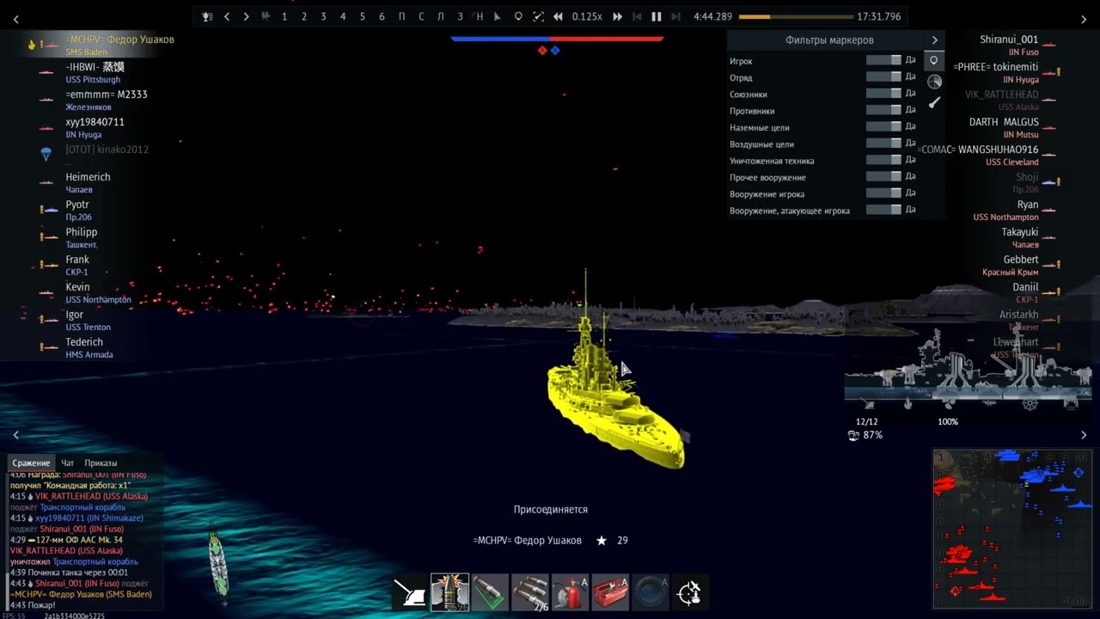This screenshot has width=1100, height=619.
Task: Select camera preset 4 in replay toolbar
Action: tap(343, 16)
